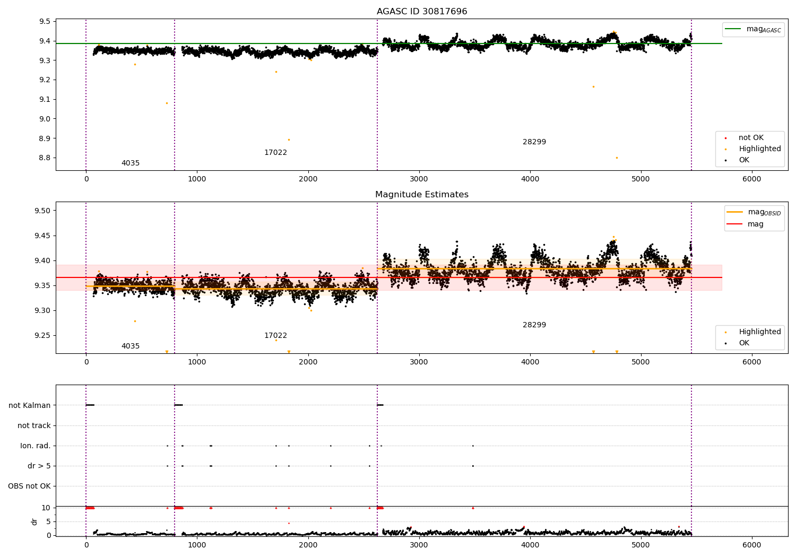Click the orange outlier point at magnitude 8.8 in top plot
The width and height of the screenshot is (796, 557).
[617, 158]
